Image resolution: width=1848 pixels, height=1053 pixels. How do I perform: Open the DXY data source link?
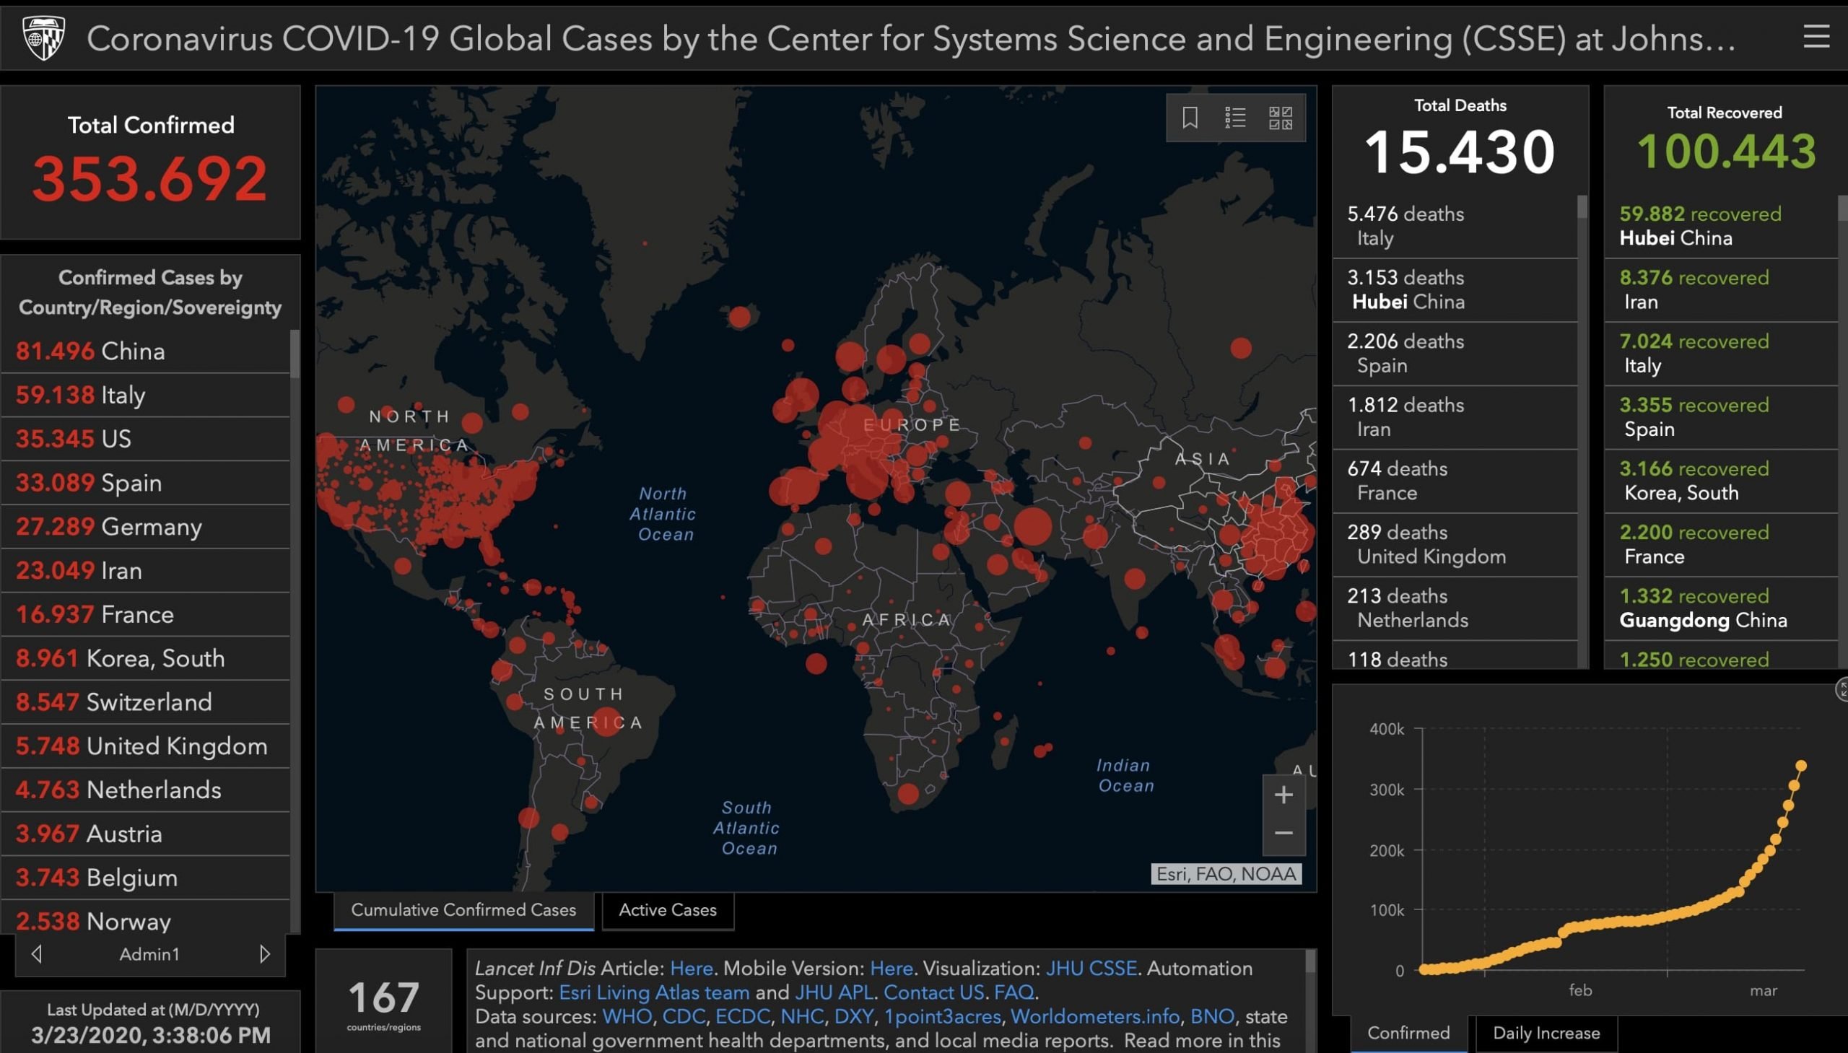[854, 1016]
